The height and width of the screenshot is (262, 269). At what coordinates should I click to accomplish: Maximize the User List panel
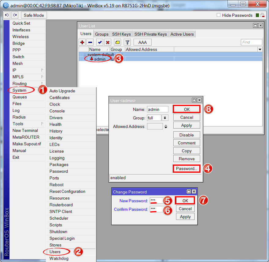[255, 26]
